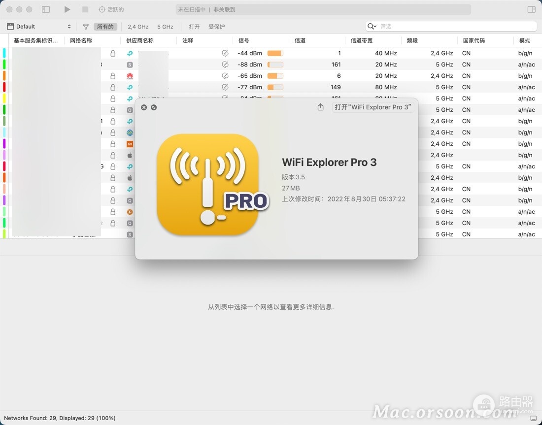
Task: Click annotation icon in the -77 dBm row
Action: click(225, 87)
